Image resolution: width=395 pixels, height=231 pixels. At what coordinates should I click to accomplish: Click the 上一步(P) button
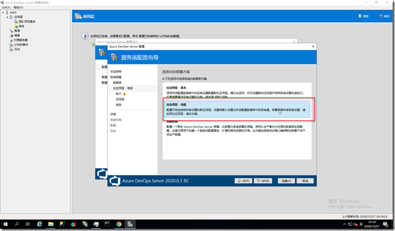click(243, 181)
